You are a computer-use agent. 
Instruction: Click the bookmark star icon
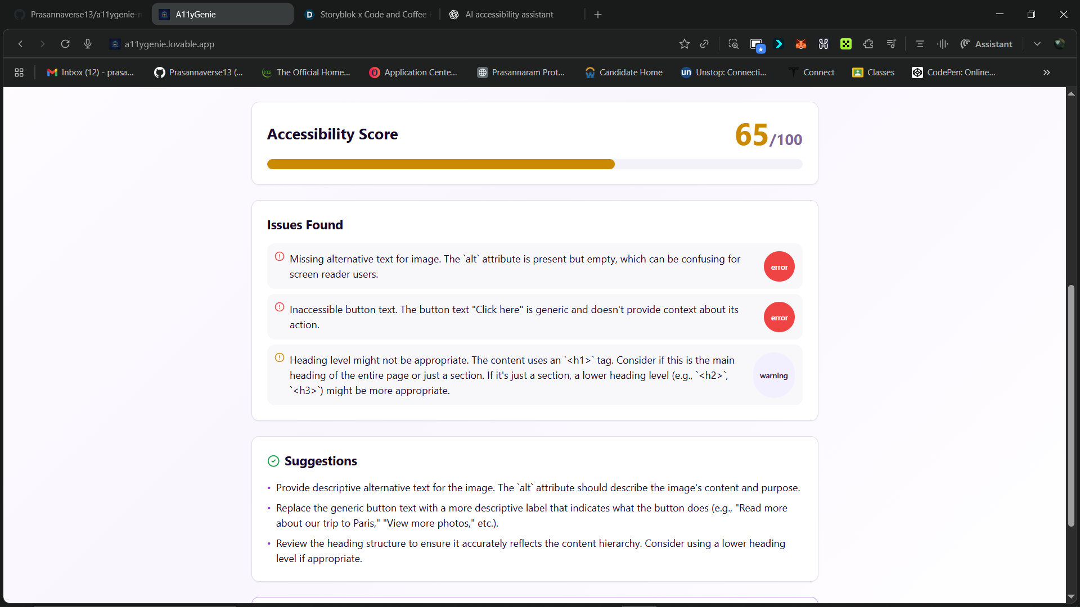pos(684,44)
